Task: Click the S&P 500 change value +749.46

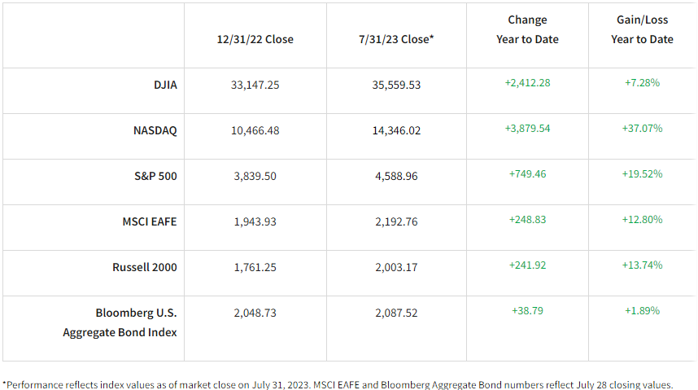Action: pyautogui.click(x=527, y=173)
